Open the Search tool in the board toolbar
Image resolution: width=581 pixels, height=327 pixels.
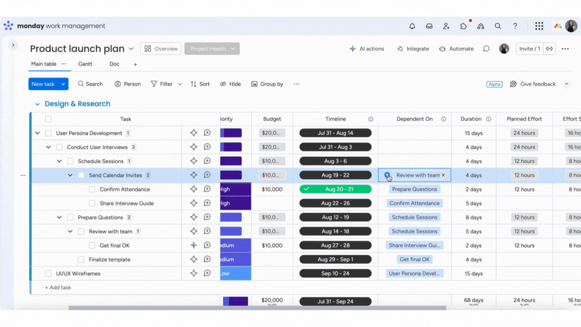[90, 84]
